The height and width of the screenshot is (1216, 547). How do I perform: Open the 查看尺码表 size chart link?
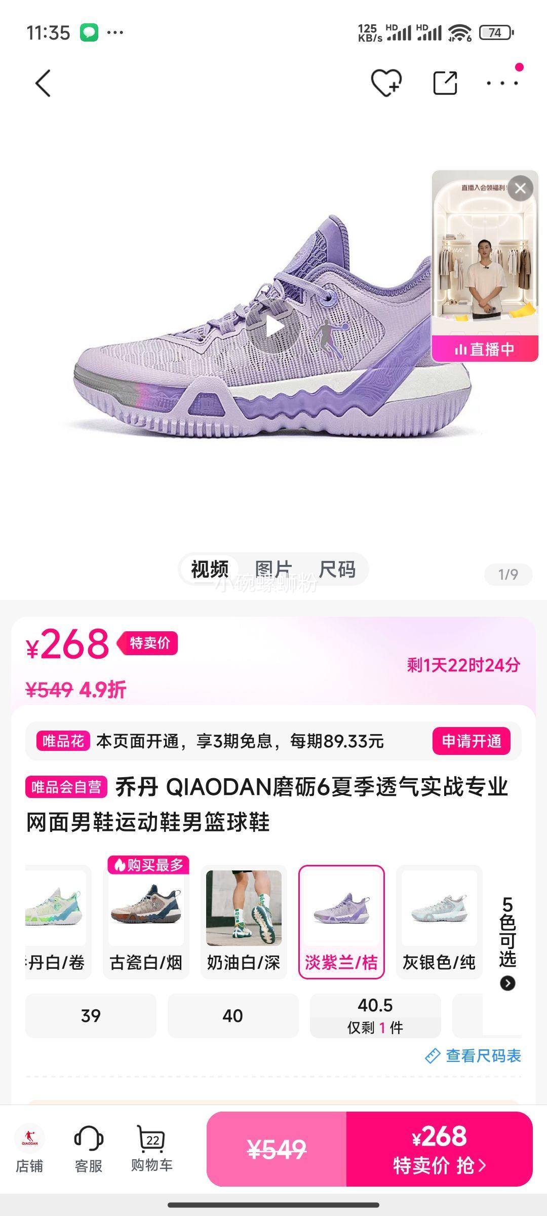[473, 1056]
